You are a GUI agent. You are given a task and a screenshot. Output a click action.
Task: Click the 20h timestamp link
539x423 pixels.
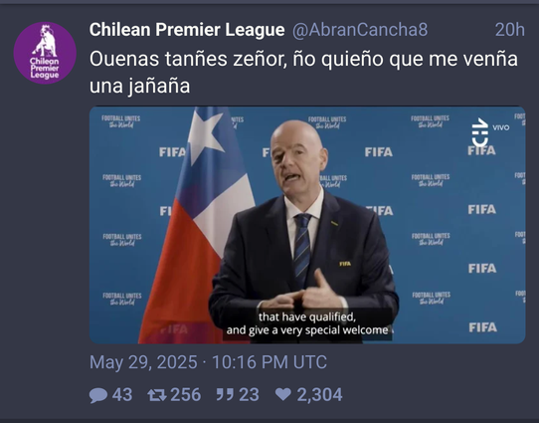pos(510,30)
